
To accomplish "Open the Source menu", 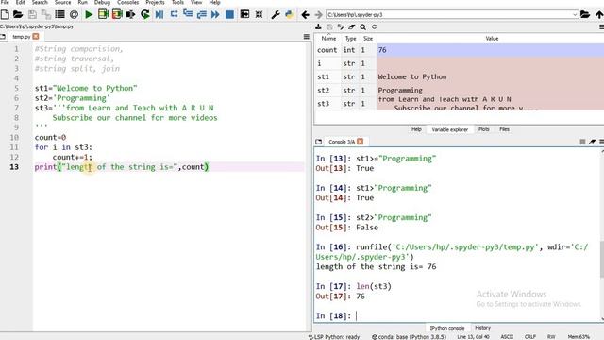I will (62, 2).
